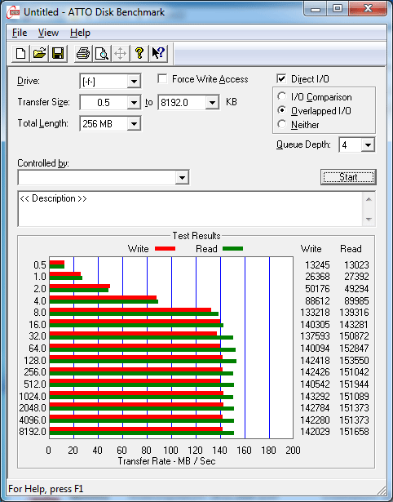Click the read value 13023
Image resolution: width=393 pixels, height=502 pixels.
click(356, 265)
